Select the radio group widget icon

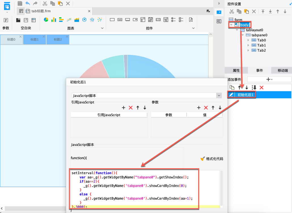[173, 20]
